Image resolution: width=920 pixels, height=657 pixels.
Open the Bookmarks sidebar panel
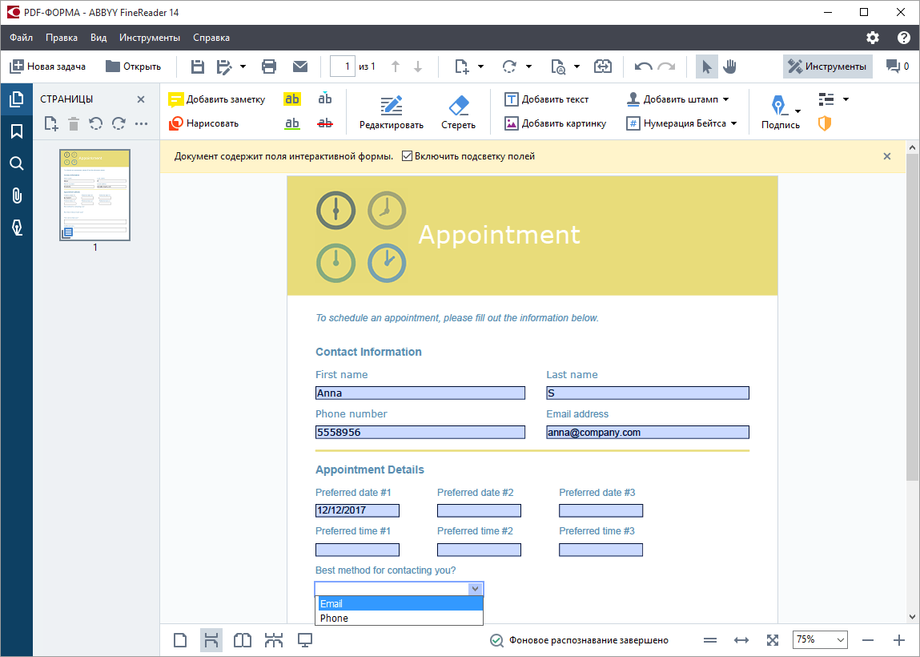click(17, 131)
